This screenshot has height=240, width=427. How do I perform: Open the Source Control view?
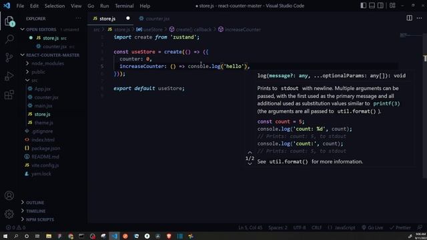9,58
